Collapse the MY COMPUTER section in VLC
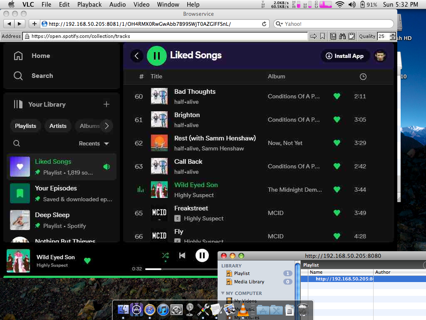Screen dimensions: 426x320 coord(223,293)
